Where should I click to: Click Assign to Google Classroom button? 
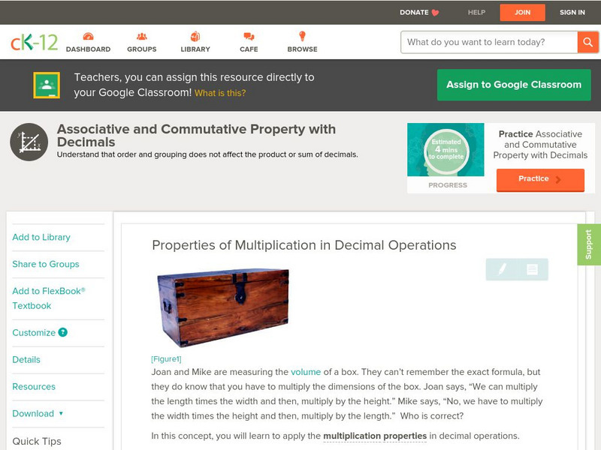[x=514, y=85]
